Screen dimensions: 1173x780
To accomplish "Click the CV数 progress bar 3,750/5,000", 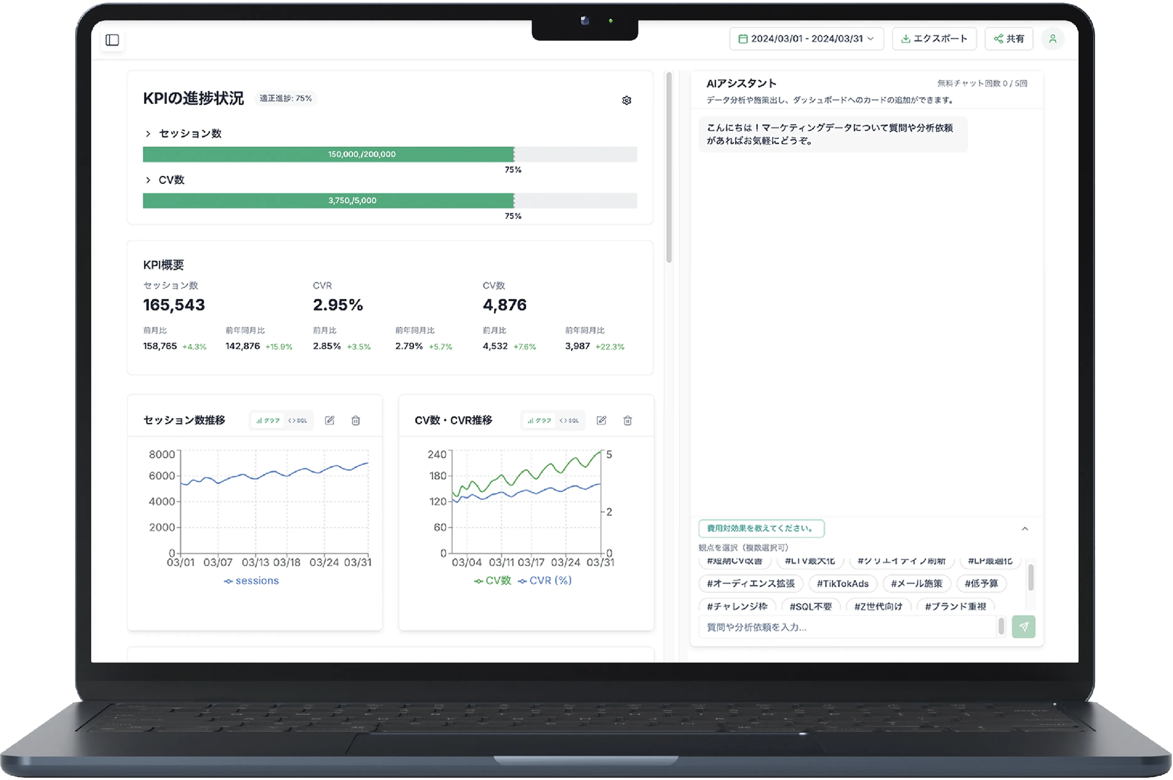I will tap(390, 200).
